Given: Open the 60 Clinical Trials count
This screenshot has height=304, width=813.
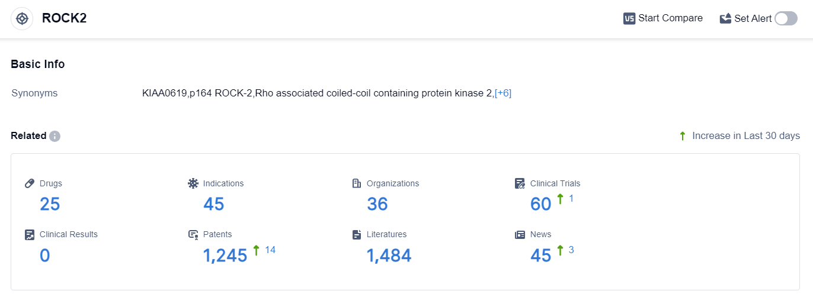Looking at the screenshot, I should pos(540,204).
